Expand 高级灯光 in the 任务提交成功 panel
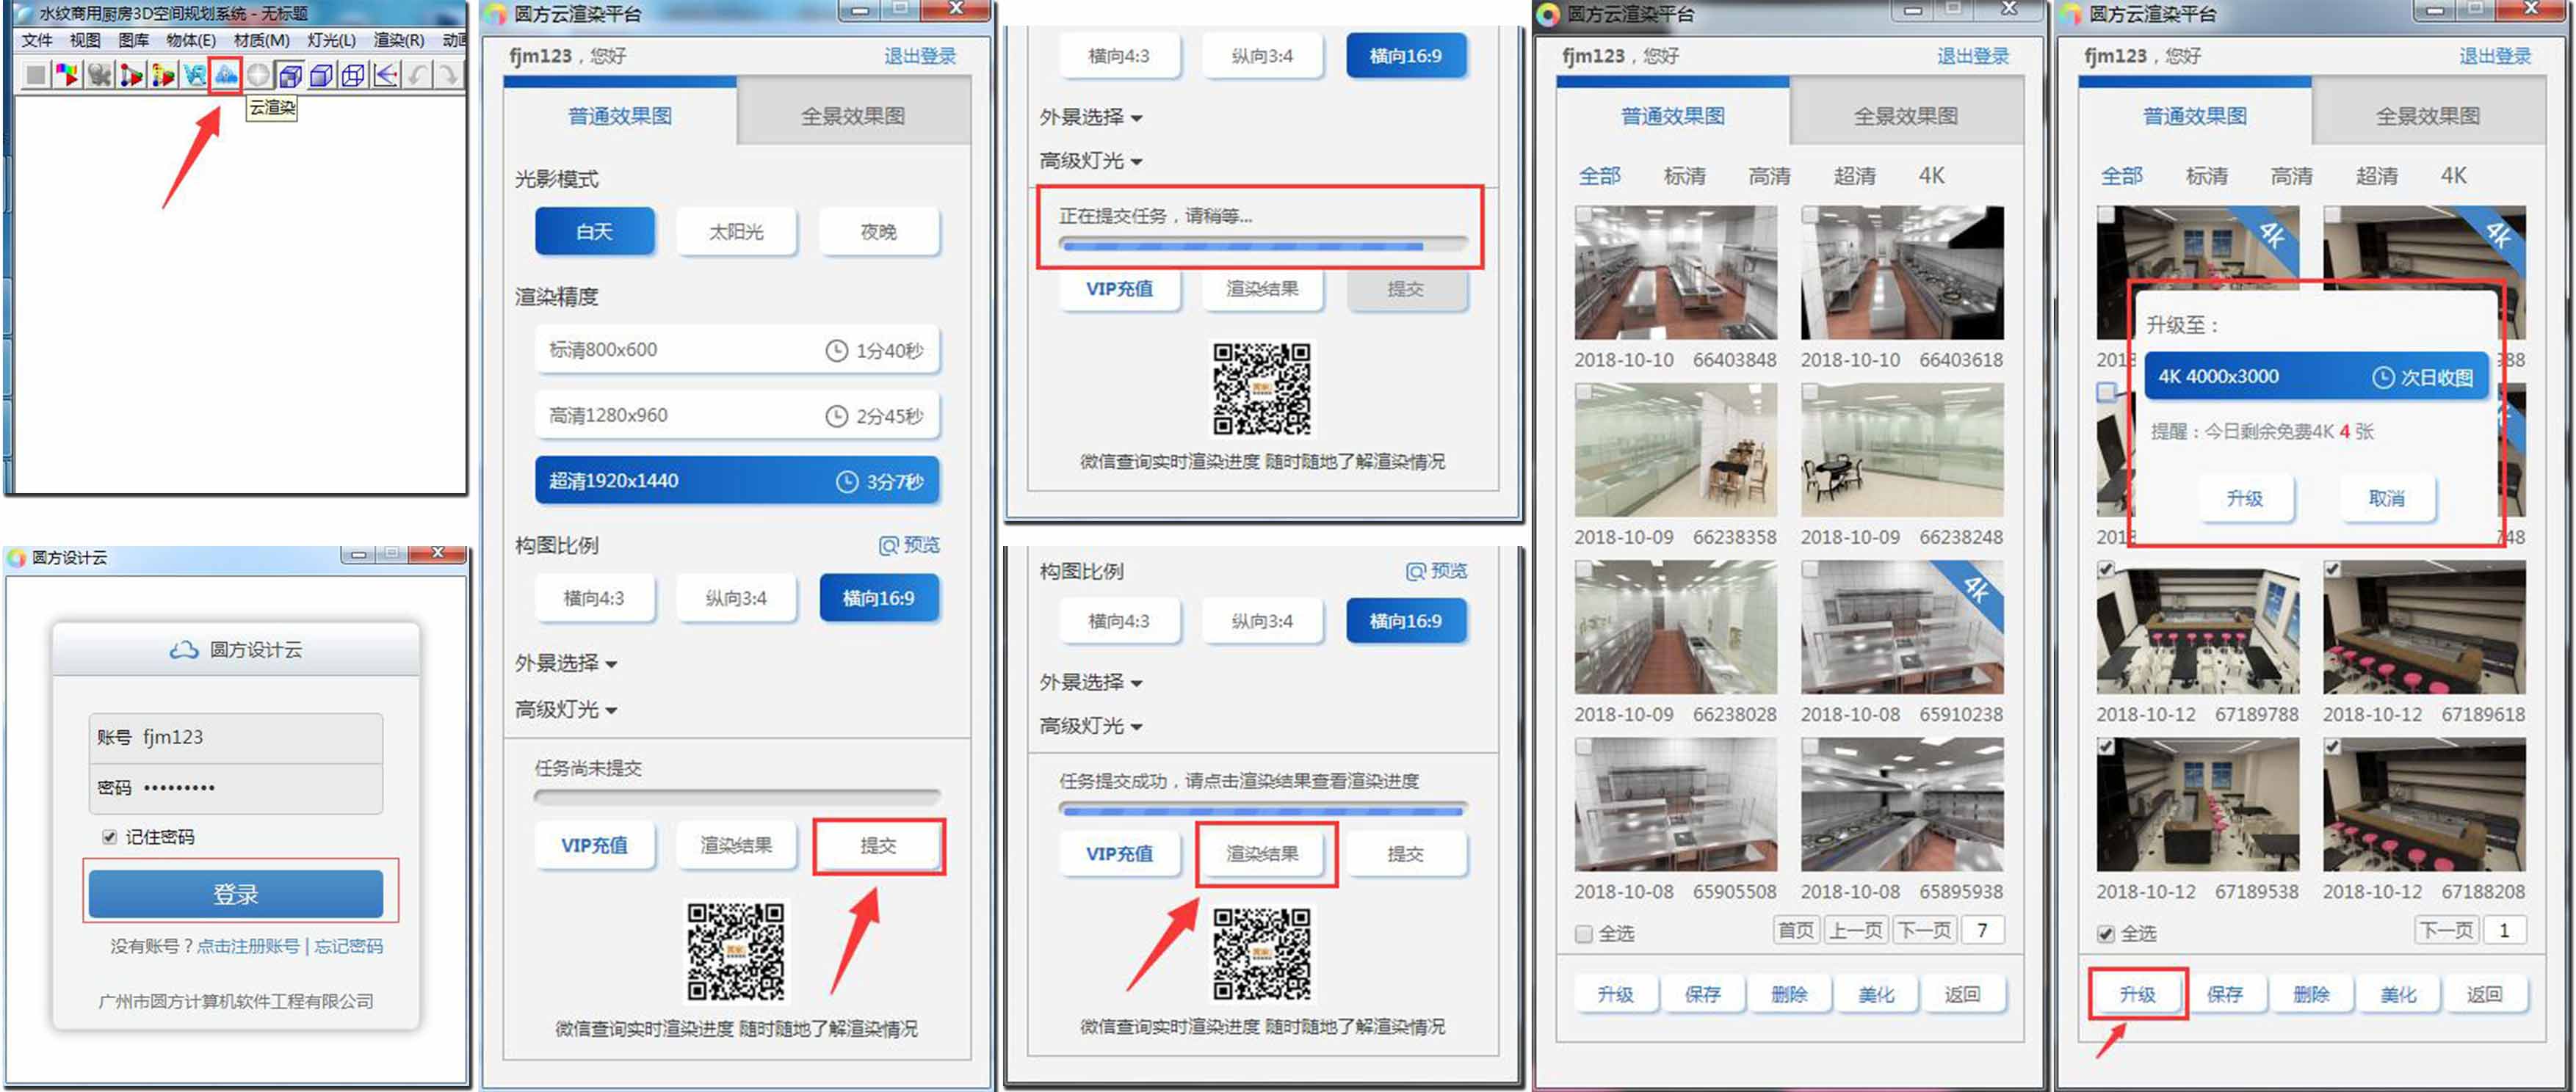The image size is (2576, 1092). (1091, 727)
